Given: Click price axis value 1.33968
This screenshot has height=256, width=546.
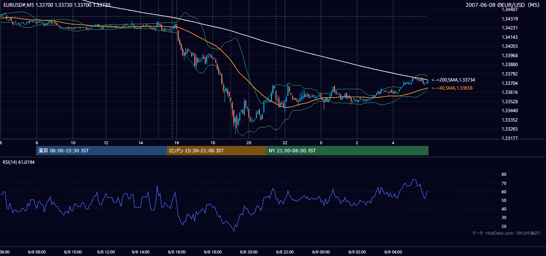Looking at the screenshot, I should [x=511, y=55].
